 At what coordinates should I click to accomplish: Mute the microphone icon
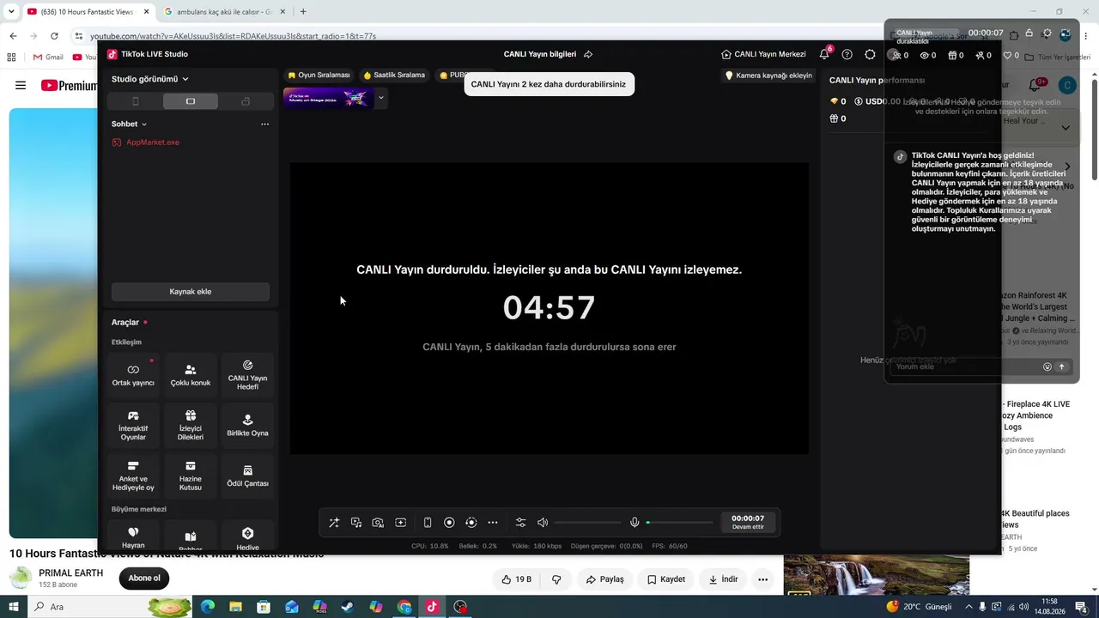click(635, 523)
